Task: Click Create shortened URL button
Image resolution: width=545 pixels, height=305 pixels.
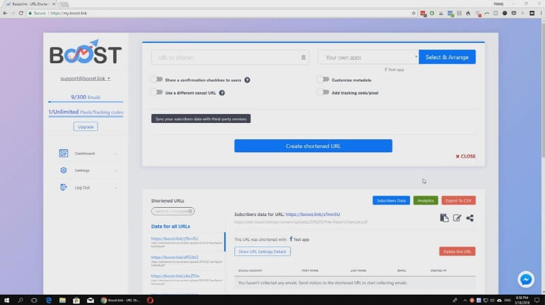Action: 313,146
